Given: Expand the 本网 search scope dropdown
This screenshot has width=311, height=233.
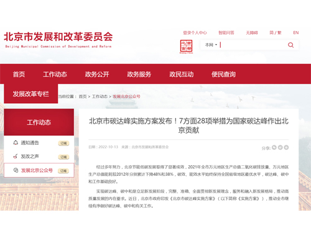Looking at the screenshot, I should (211, 45).
